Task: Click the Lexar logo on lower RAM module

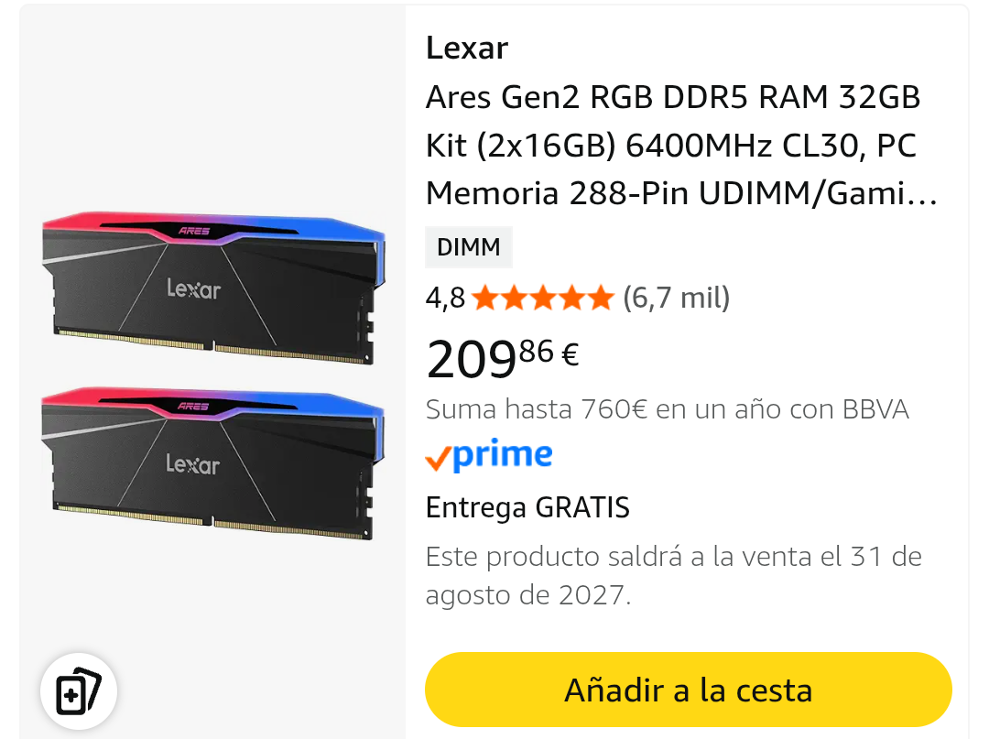Action: [x=193, y=464]
